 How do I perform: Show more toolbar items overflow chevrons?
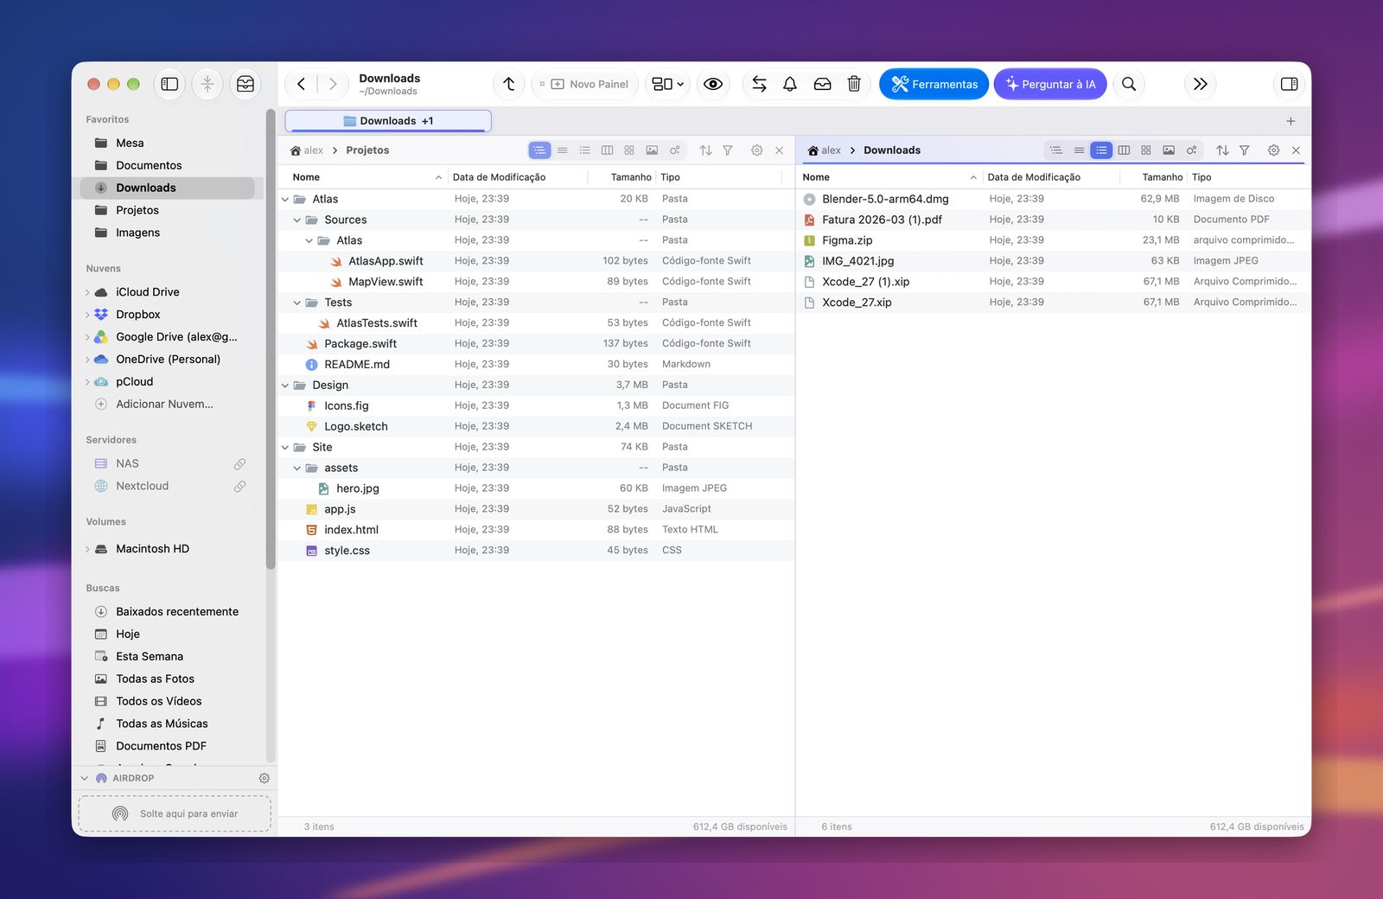pyautogui.click(x=1200, y=84)
